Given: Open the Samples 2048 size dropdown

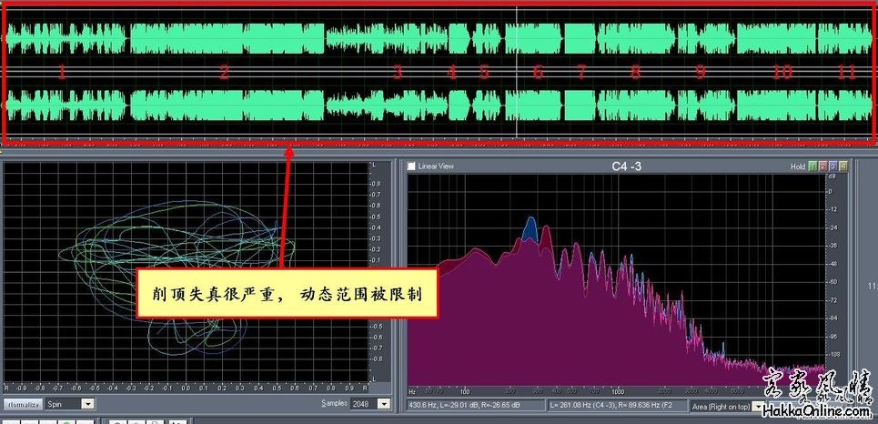Looking at the screenshot, I should (383, 403).
